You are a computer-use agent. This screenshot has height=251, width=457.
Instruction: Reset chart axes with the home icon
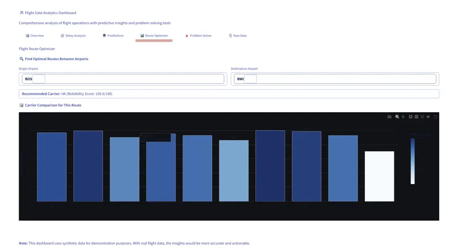[x=428, y=117]
